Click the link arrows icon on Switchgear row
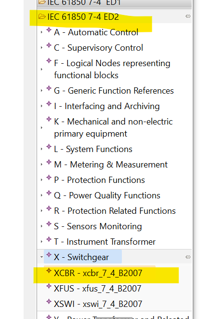This screenshot has height=319, width=210. point(188,257)
